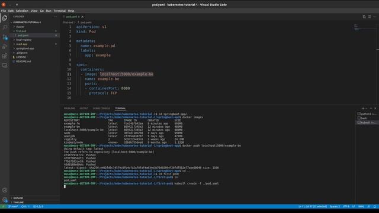The height and width of the screenshot is (213, 379).
Task: Select the python3 terminal instance
Action: [367, 114]
